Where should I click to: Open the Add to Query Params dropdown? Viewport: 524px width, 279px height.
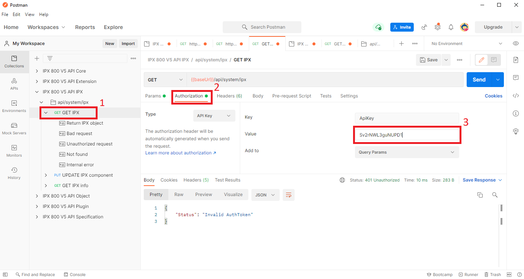407,152
